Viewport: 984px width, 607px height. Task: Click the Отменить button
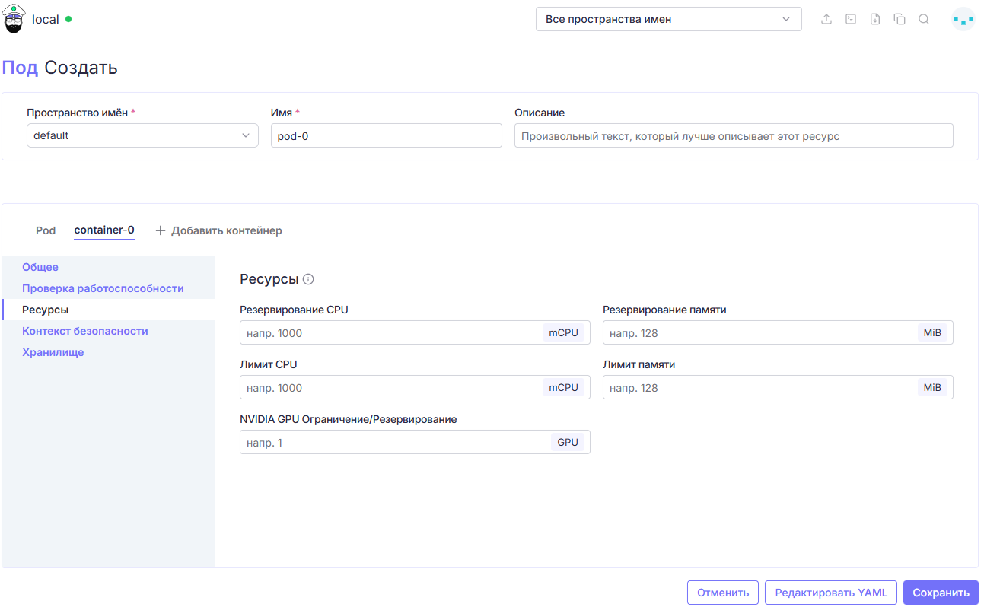coord(723,593)
